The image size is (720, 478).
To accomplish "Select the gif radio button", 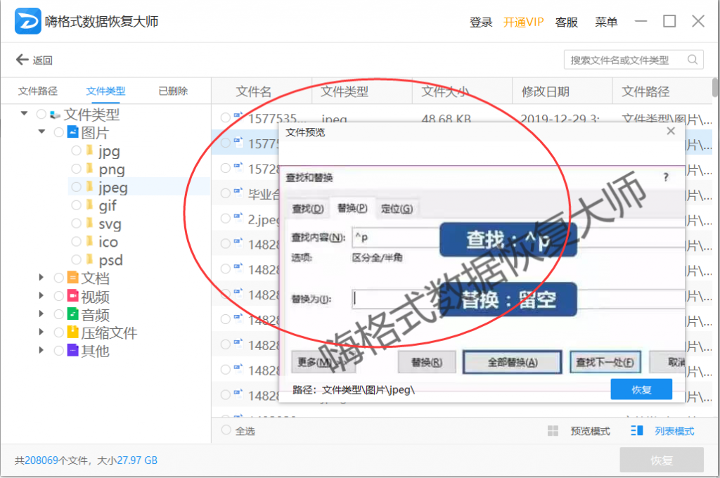I will click(76, 205).
